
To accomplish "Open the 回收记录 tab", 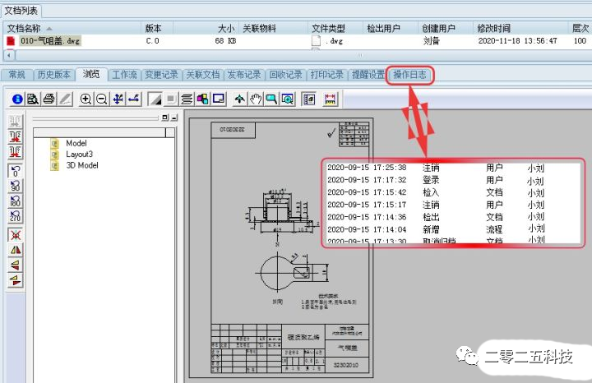I will point(285,75).
